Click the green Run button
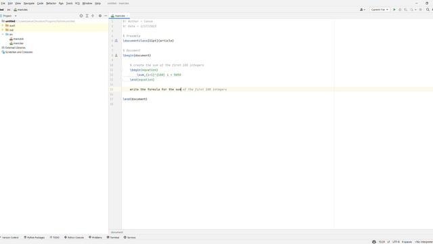The image size is (433, 244). (x=394, y=9)
